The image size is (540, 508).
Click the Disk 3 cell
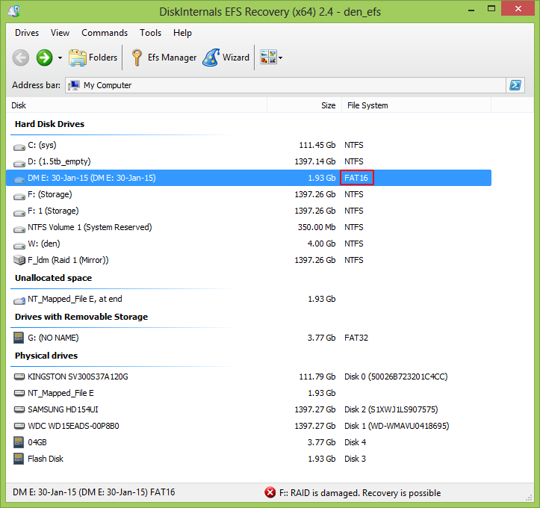point(355,459)
